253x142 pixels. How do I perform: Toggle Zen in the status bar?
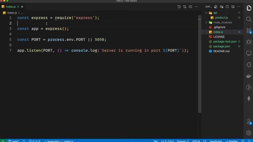point(155,141)
